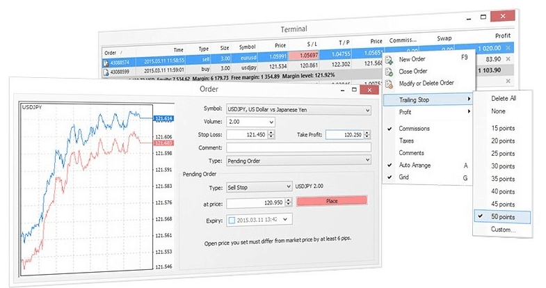
Task: Maximize the Order dialog window
Action: pos(354,90)
